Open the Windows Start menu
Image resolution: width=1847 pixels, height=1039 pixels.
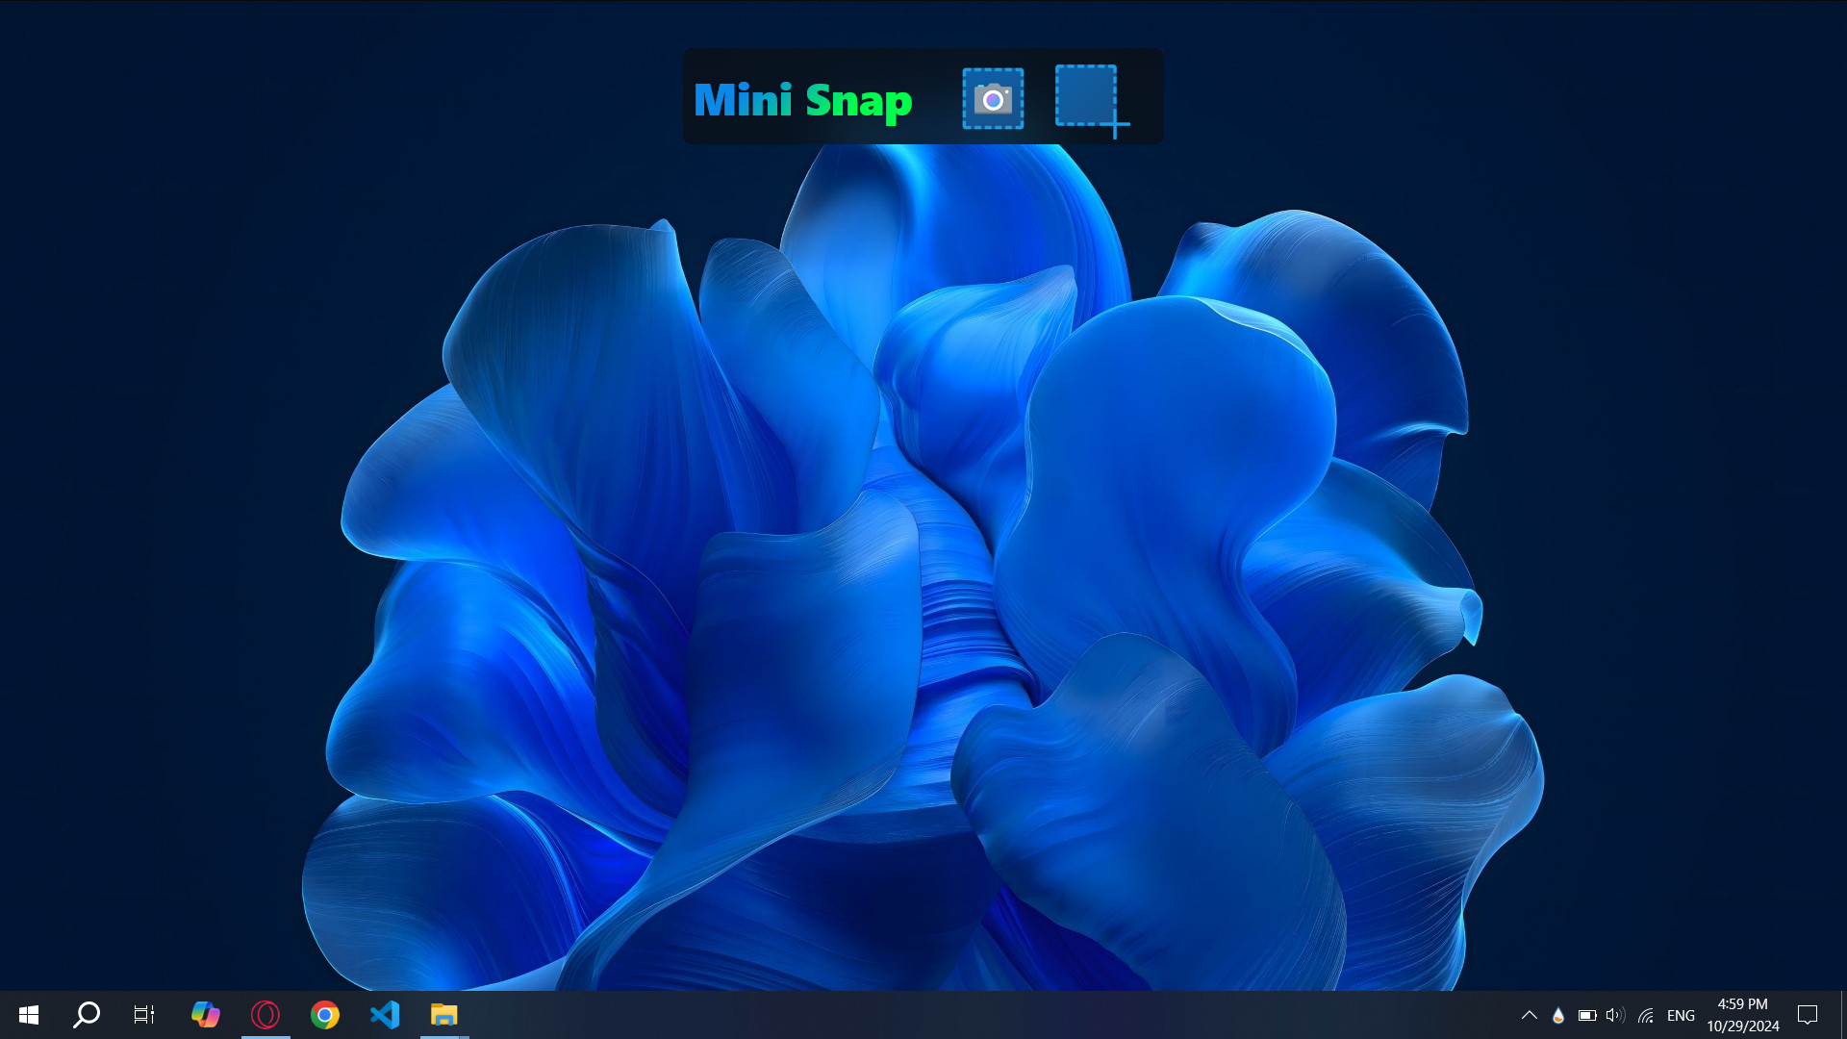pos(29,1015)
